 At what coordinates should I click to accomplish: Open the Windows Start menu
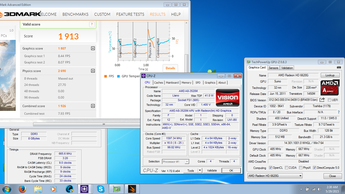coord(7,189)
